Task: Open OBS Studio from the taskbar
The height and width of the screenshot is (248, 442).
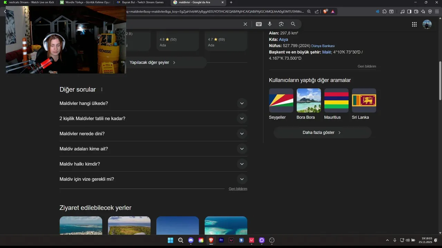Action: (x=272, y=240)
